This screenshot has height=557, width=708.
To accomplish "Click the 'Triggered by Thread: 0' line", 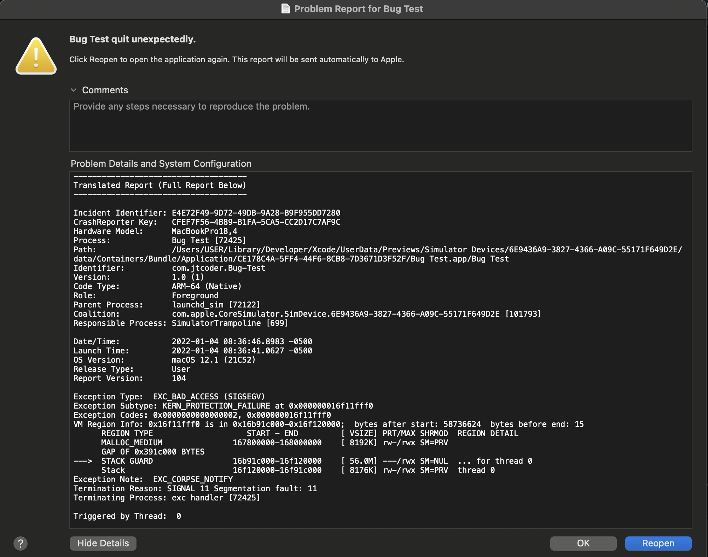I will 127,516.
